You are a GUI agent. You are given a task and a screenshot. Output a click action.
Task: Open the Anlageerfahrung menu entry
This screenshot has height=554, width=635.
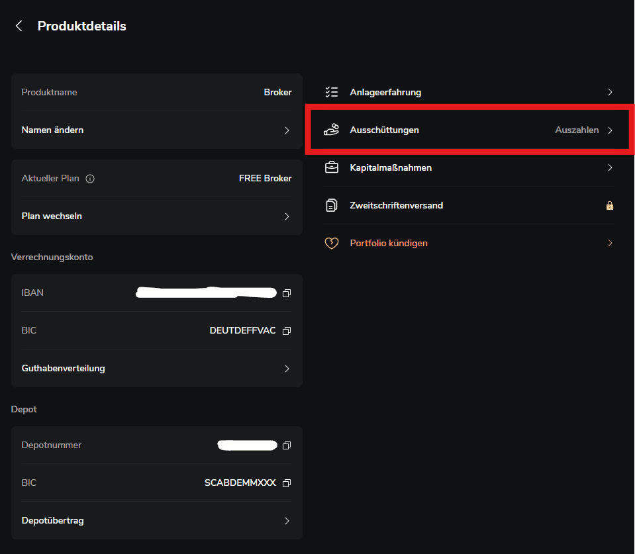tap(385, 93)
